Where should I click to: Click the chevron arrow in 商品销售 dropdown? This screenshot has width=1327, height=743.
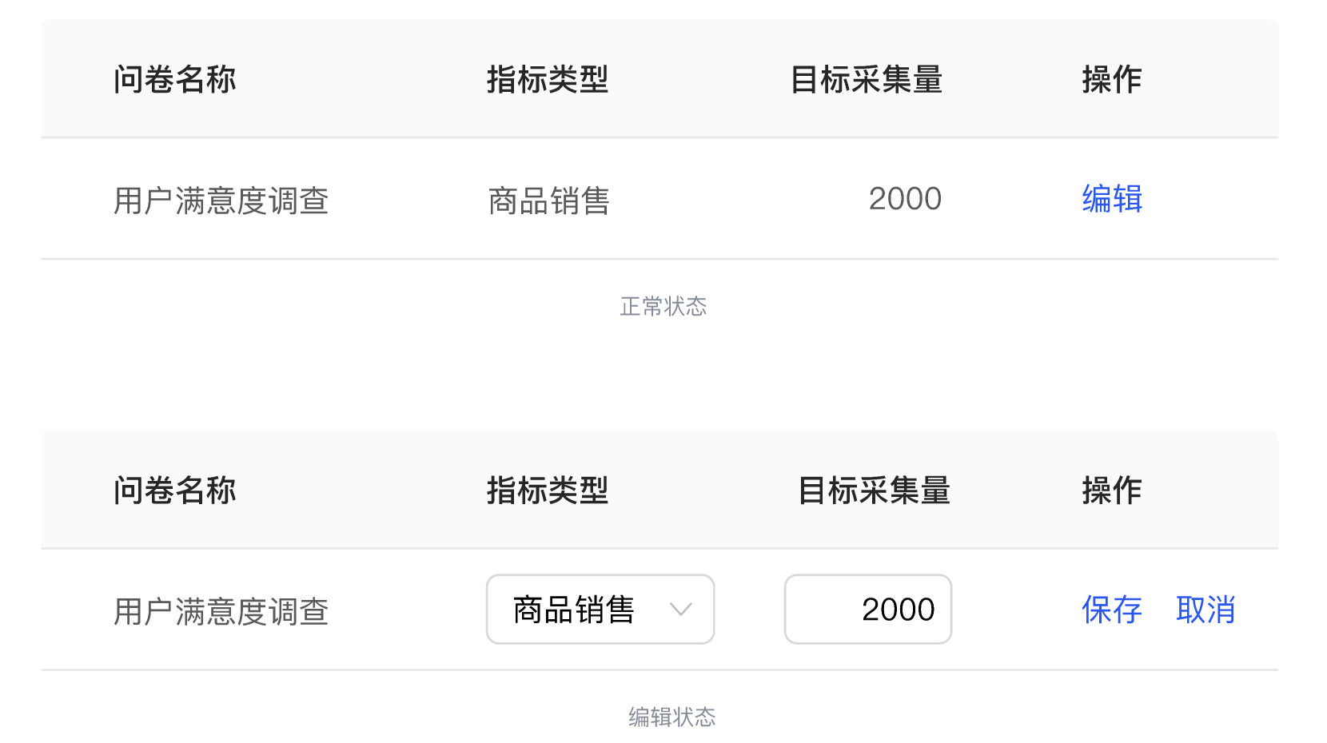pos(680,610)
